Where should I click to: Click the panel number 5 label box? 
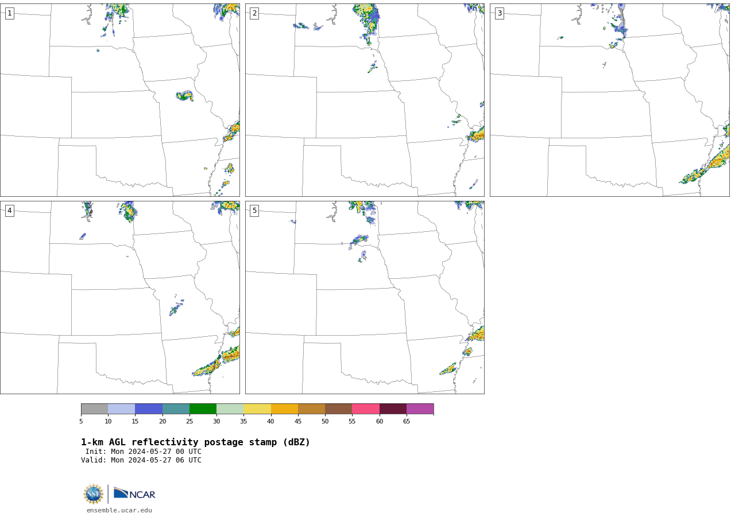pos(254,211)
